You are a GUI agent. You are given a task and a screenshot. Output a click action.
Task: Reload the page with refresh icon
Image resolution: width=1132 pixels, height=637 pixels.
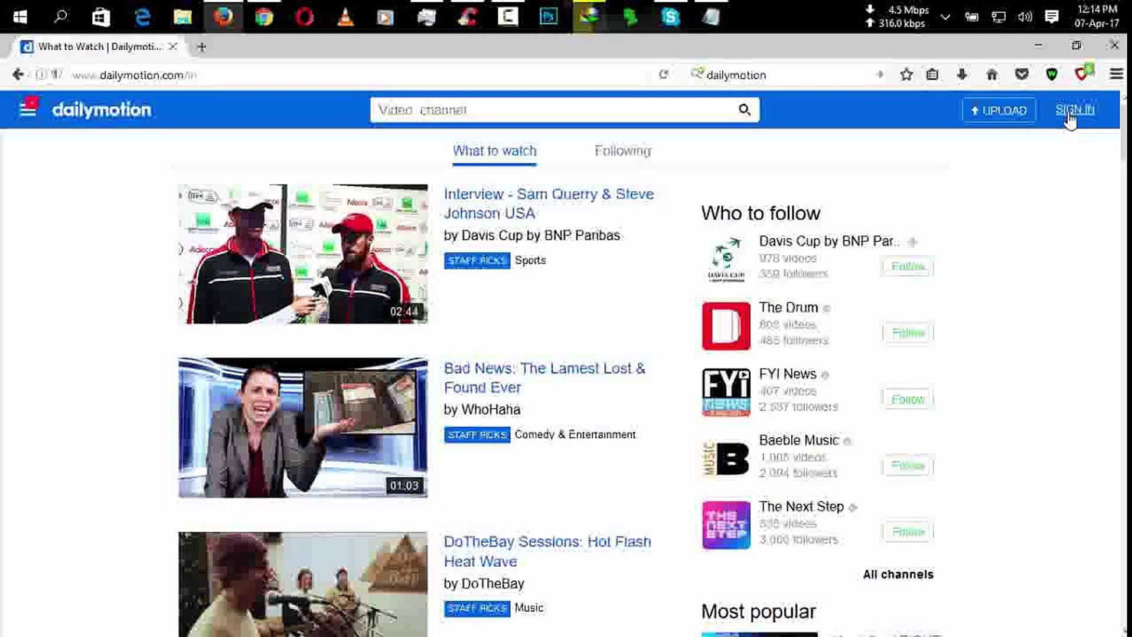click(663, 74)
